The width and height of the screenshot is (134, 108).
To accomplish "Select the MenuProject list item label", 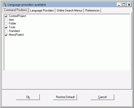I will [x=16, y=35].
